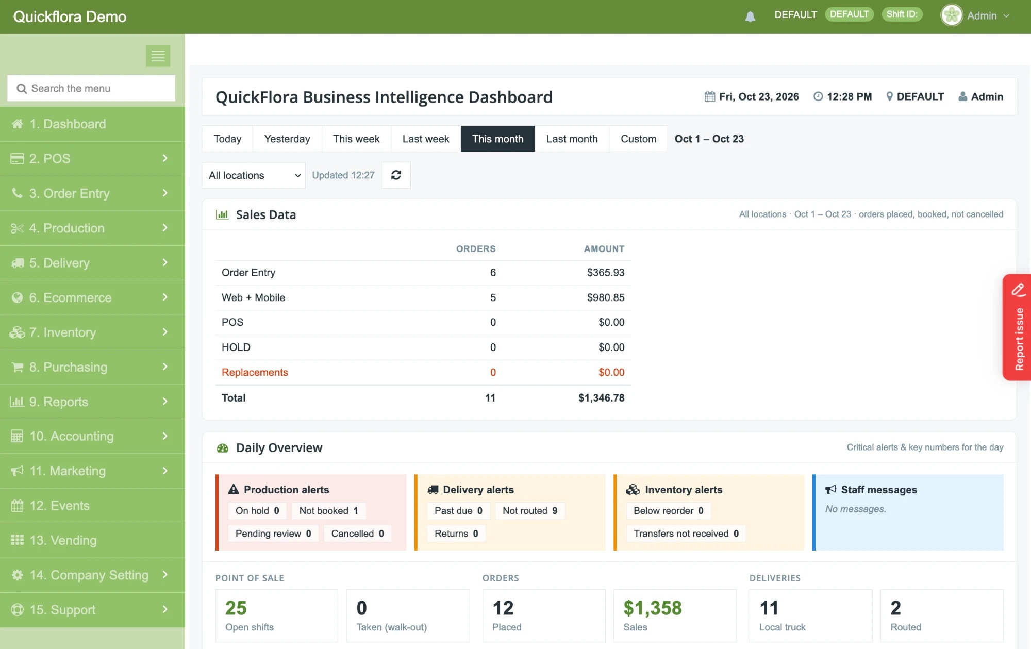Open the Open shifts 25 card
Image resolution: width=1031 pixels, height=649 pixels.
click(x=277, y=615)
